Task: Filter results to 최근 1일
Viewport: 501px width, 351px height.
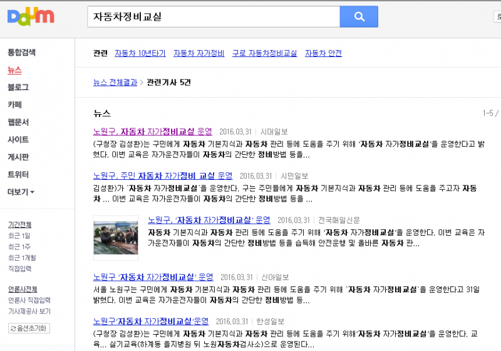Action: pos(18,235)
